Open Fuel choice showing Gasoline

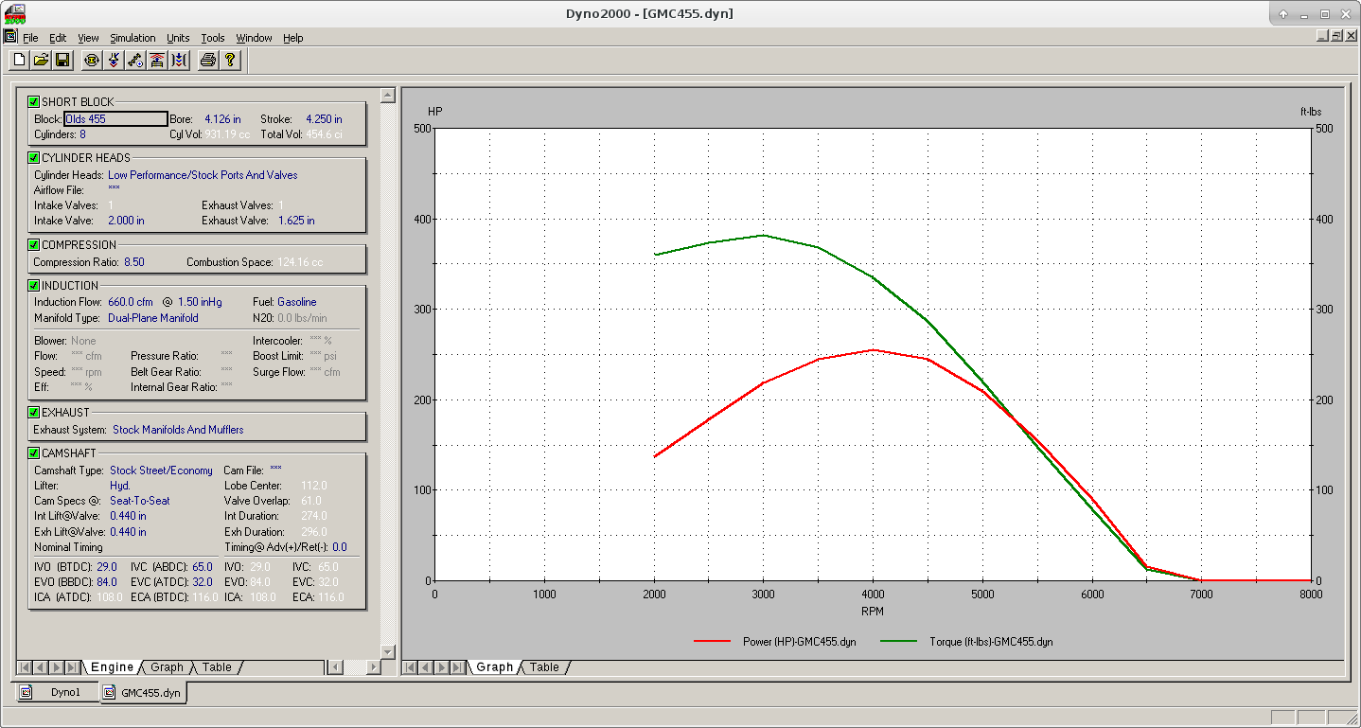point(297,302)
